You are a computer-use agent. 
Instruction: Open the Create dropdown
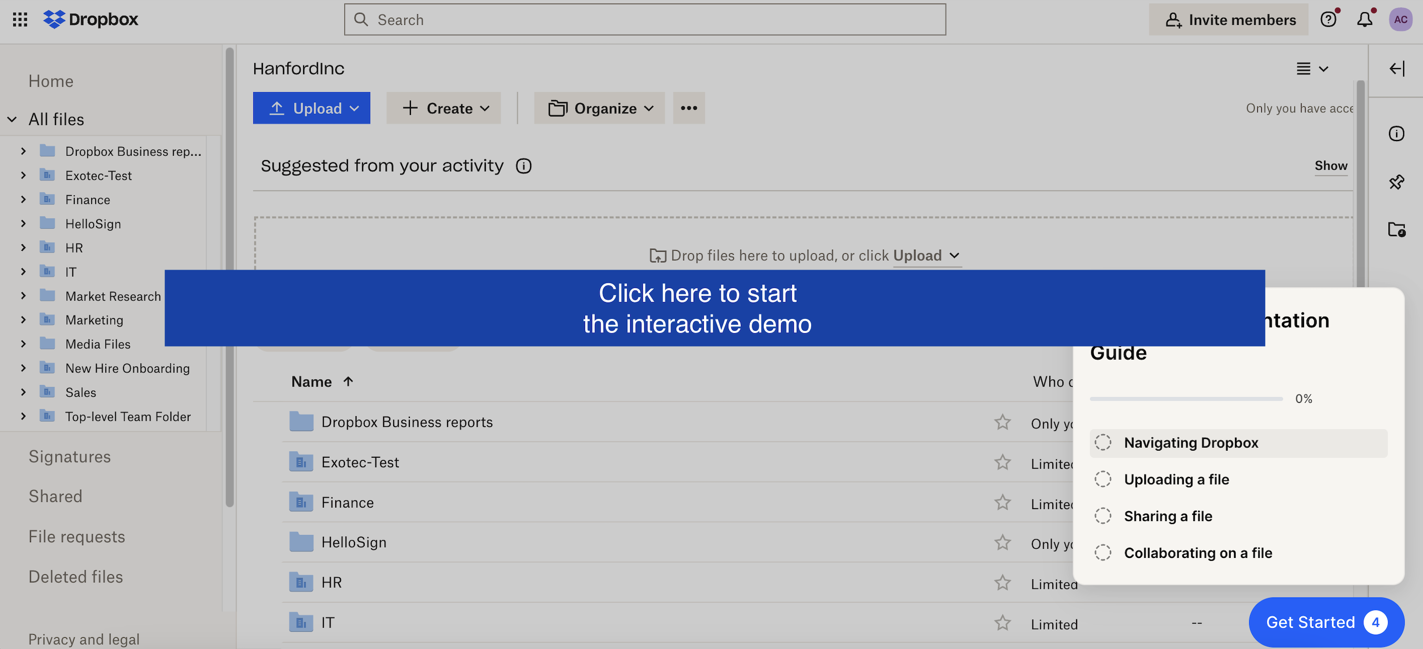[x=443, y=108]
